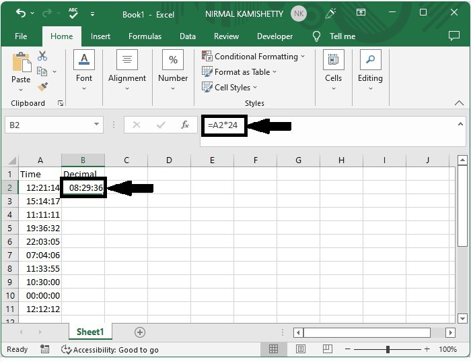471x362 pixels.
Task: Switch to the Formulas tab
Action: (145, 36)
